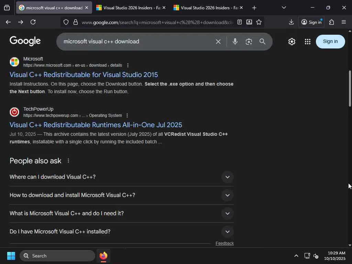Switch to microsoft visual c++ download tab
Image resolution: width=352 pixels, height=264 pixels.
(54, 8)
